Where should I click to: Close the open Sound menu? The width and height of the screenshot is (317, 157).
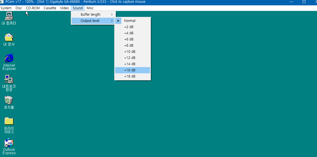tap(78, 8)
